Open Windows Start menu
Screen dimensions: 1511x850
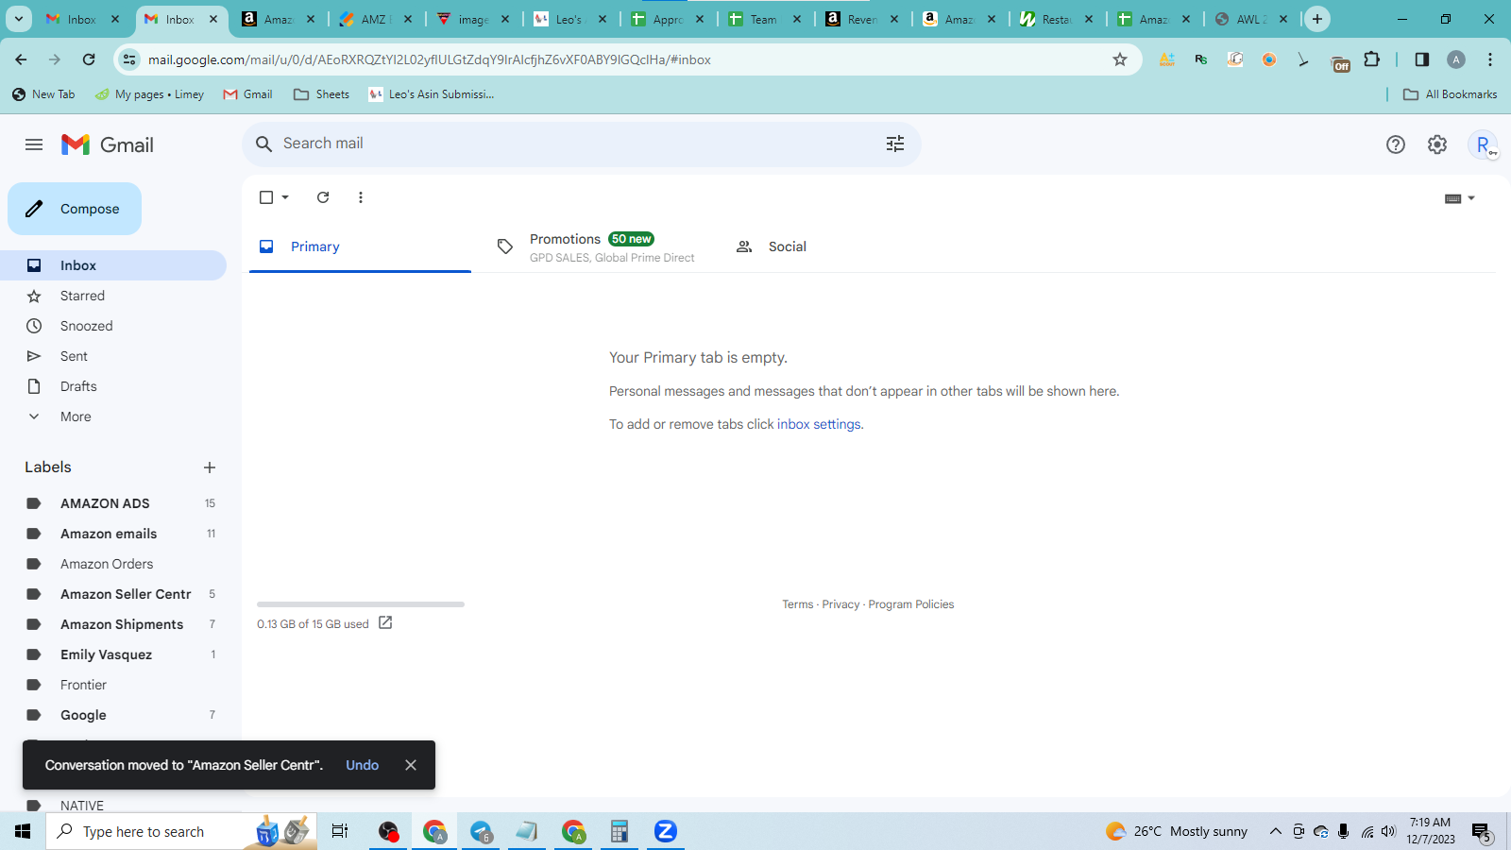point(23,831)
